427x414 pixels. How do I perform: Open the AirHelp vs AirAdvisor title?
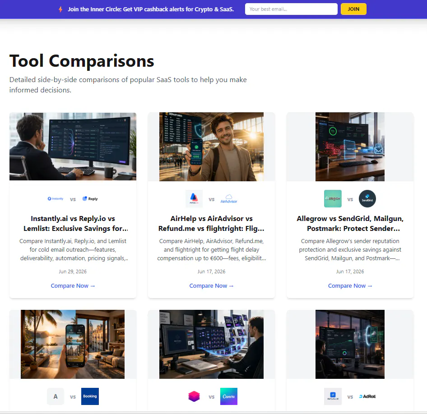click(211, 223)
